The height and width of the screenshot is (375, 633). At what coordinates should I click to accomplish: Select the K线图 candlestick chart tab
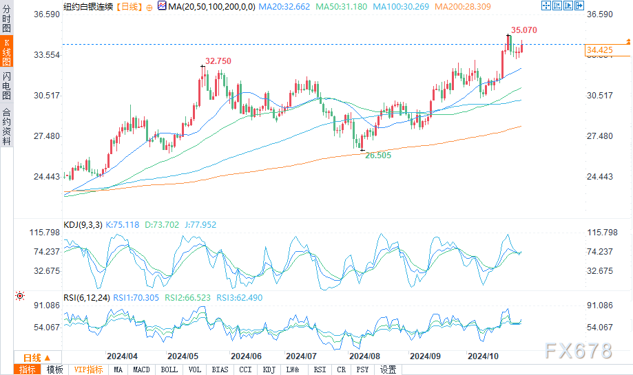point(6,51)
